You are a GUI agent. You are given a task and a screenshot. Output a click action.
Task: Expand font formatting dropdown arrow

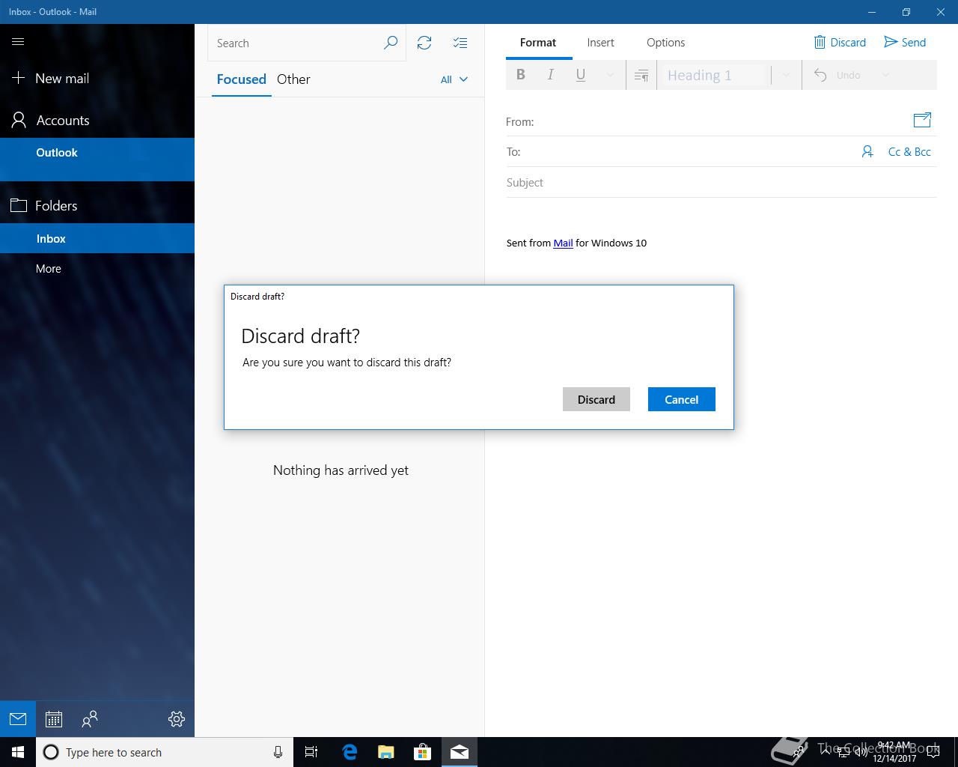click(610, 75)
